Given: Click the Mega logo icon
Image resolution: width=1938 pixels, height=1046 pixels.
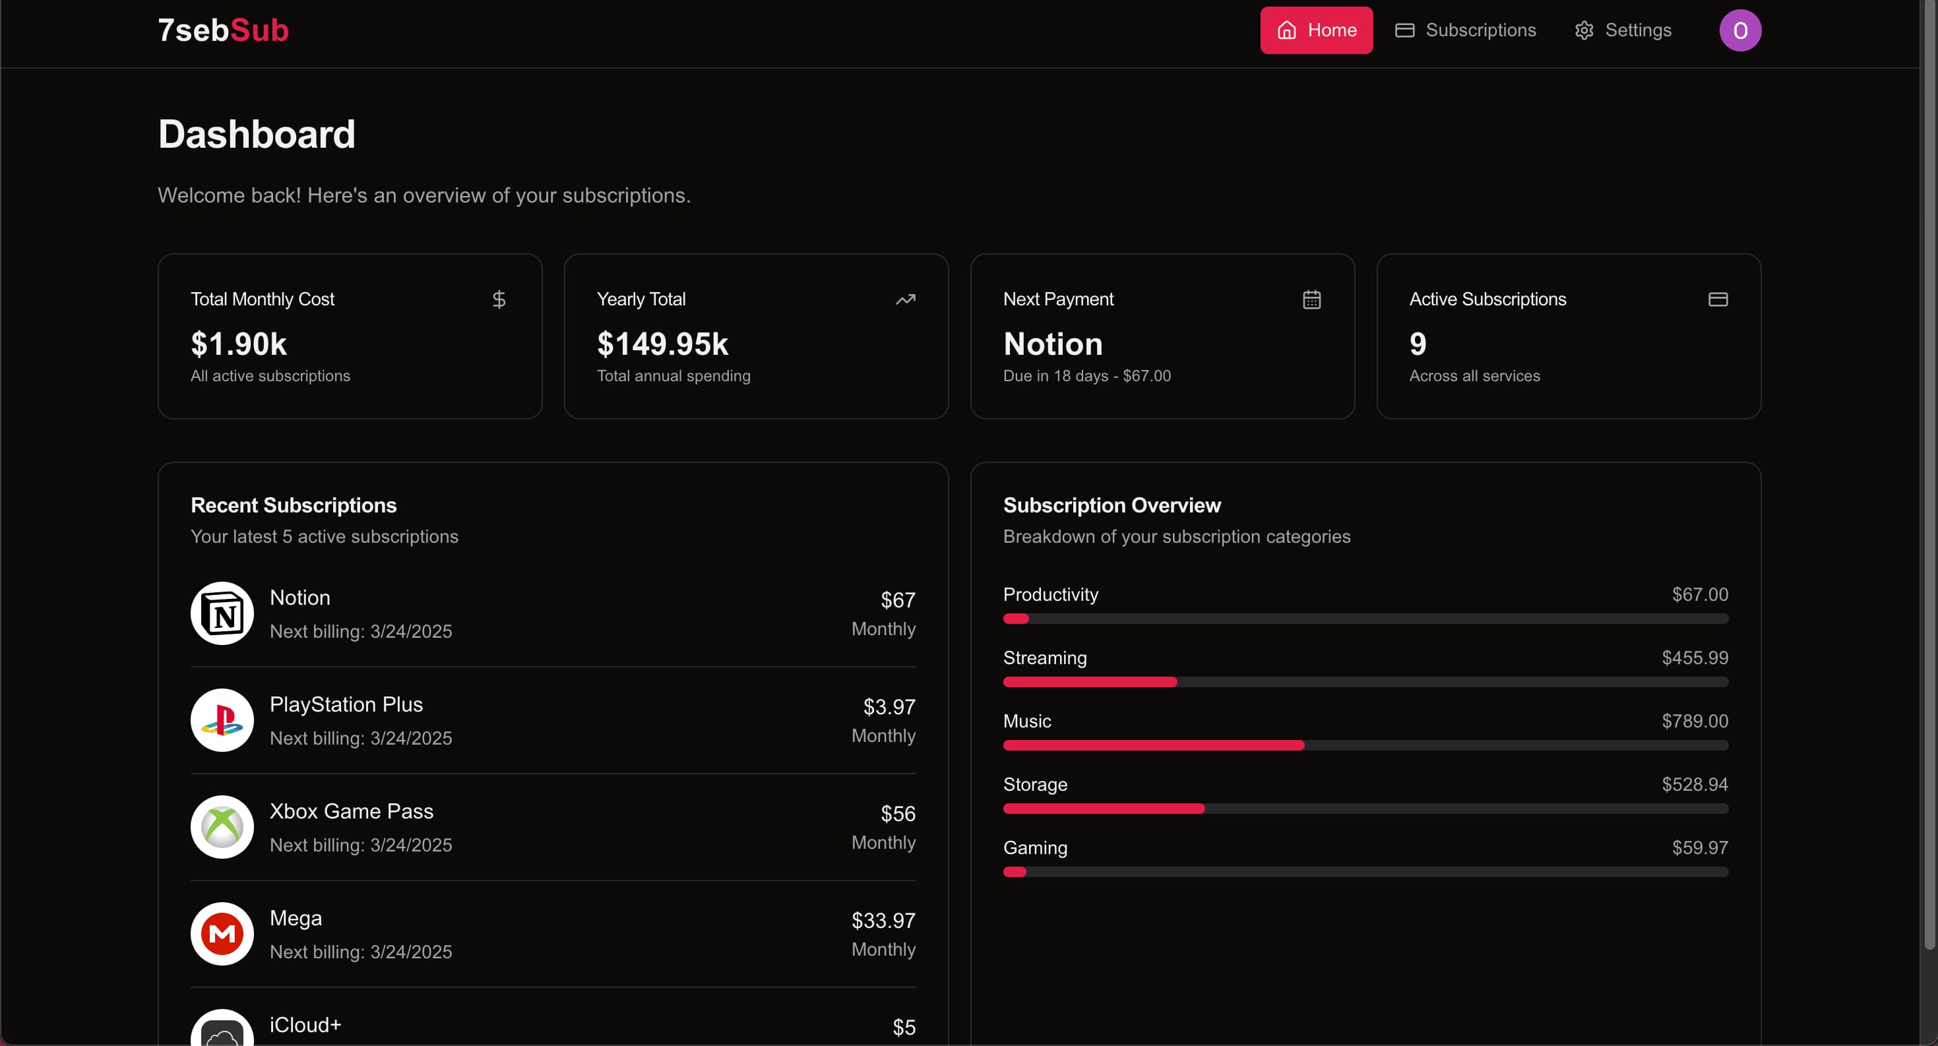Looking at the screenshot, I should (x=222, y=933).
